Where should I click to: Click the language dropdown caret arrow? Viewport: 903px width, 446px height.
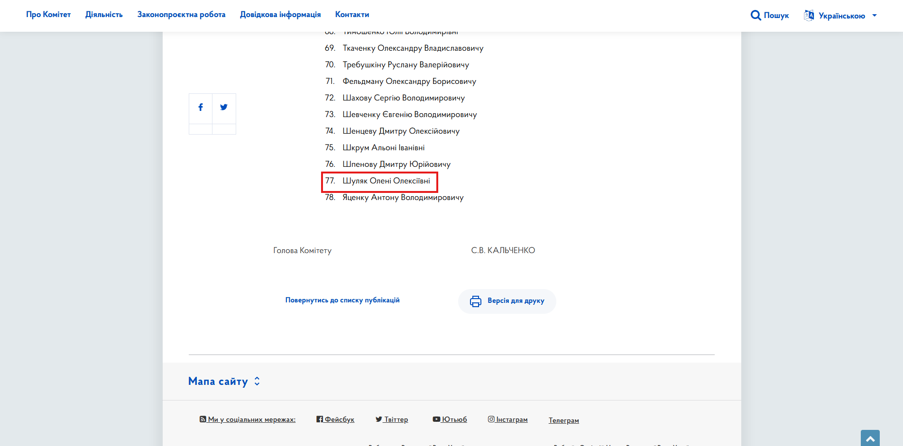pyautogui.click(x=875, y=16)
